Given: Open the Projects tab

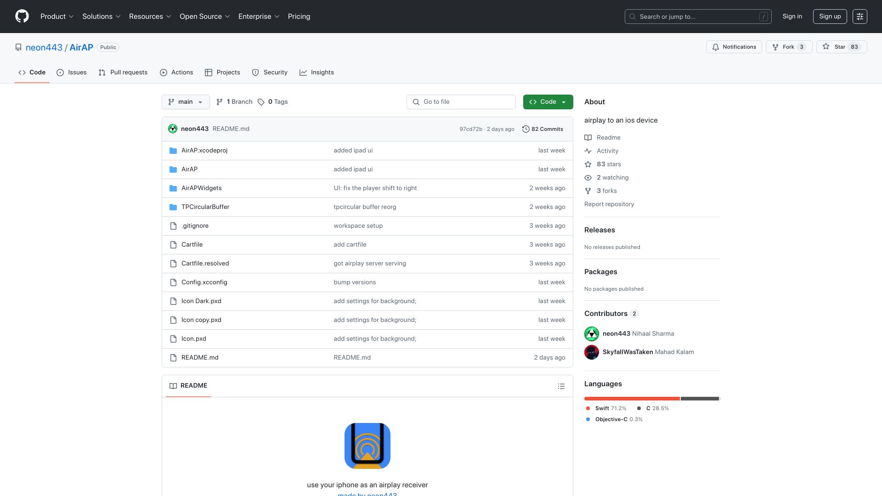Looking at the screenshot, I should (222, 73).
